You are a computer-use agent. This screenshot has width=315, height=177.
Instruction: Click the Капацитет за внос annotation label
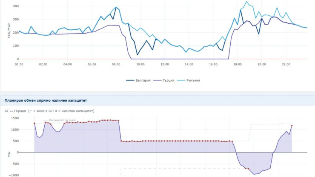coord(62,120)
